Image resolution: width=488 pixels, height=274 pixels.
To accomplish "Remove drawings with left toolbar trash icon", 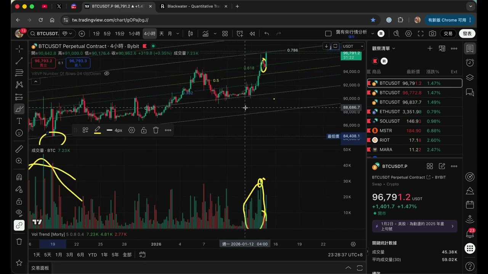I will 19,241.
